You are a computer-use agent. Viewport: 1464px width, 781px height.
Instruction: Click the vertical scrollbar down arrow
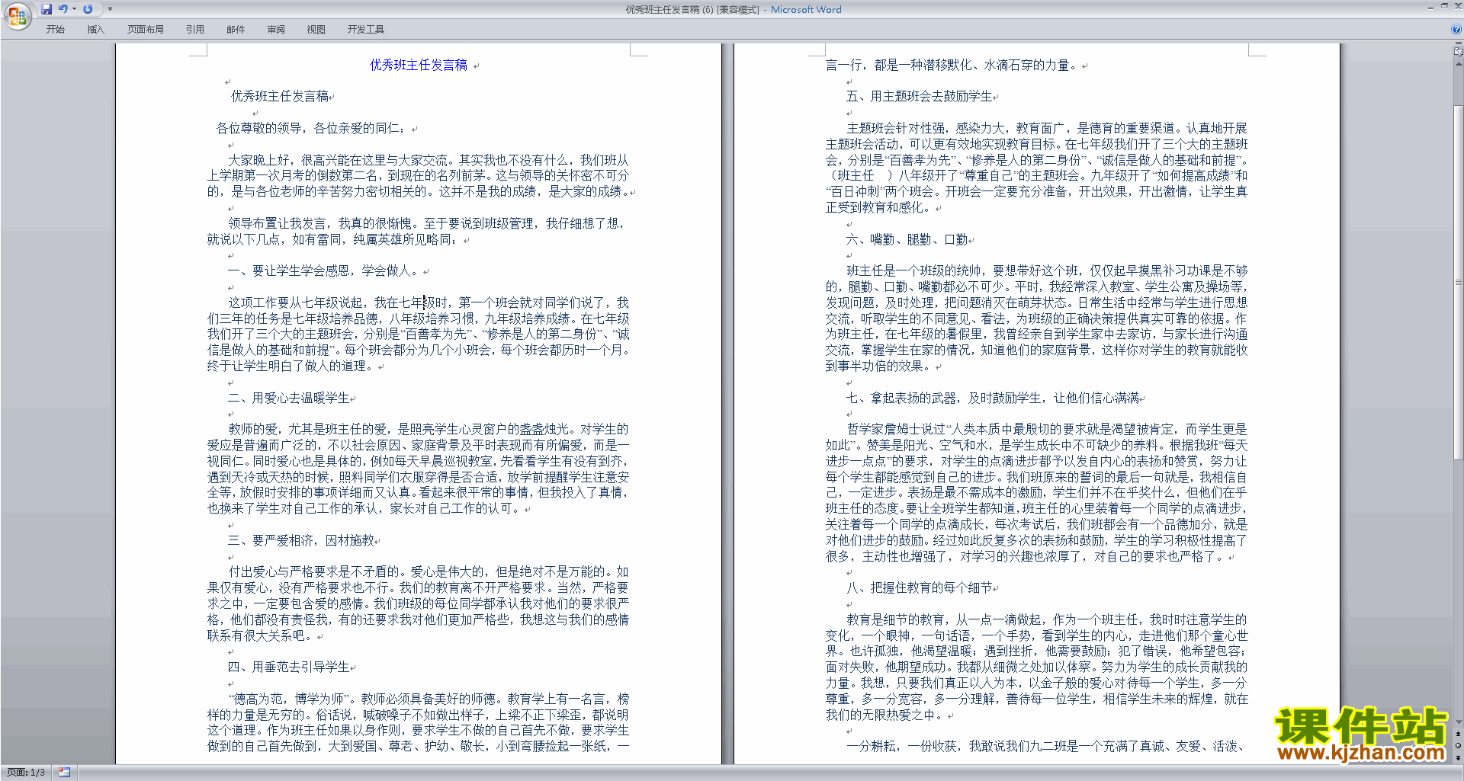pyautogui.click(x=1459, y=722)
